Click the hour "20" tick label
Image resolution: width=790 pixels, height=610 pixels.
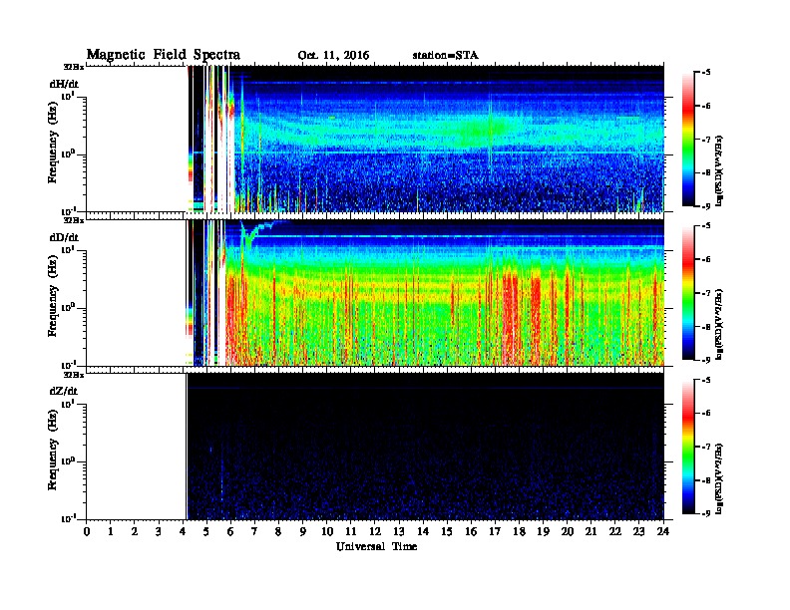coord(568,531)
